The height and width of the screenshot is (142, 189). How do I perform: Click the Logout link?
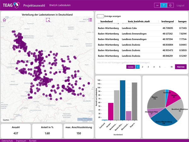pos(180,6)
